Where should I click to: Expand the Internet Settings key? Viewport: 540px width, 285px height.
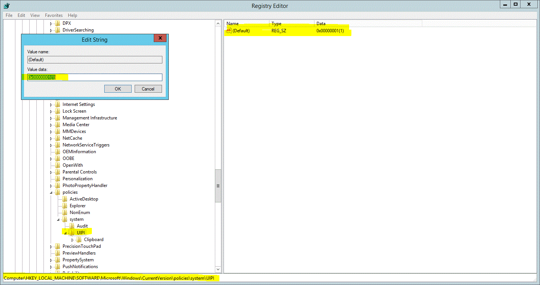pyautogui.click(x=51, y=105)
